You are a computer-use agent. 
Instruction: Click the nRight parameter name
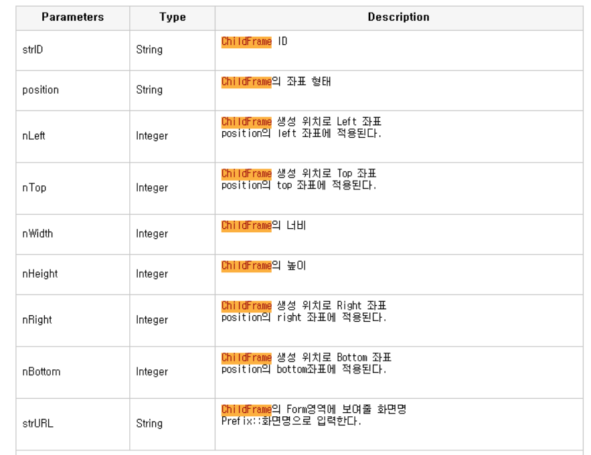pos(37,320)
